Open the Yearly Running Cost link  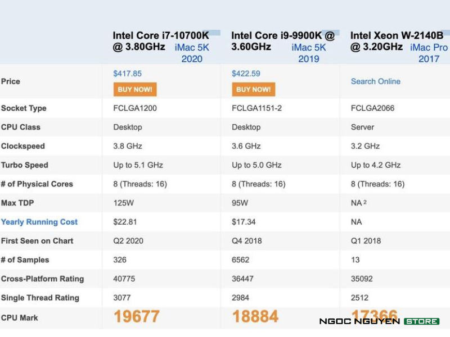39,222
